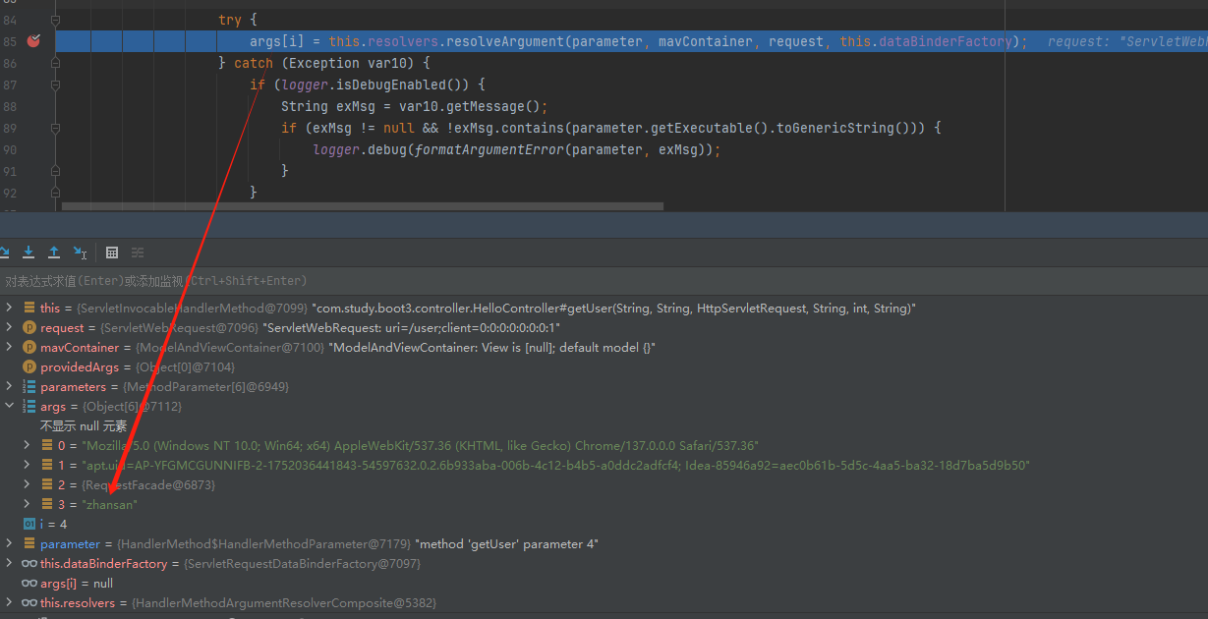The height and width of the screenshot is (619, 1208).
Task: Click the Step Into download-arrow icon
Action: click(x=29, y=253)
